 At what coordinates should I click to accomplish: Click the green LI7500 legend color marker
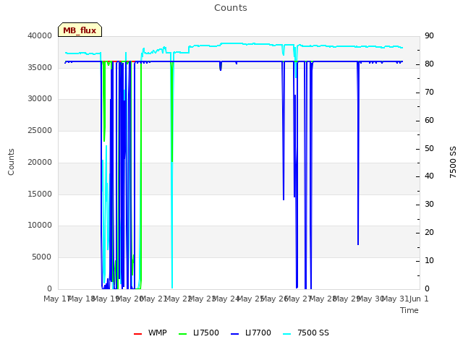183,334
